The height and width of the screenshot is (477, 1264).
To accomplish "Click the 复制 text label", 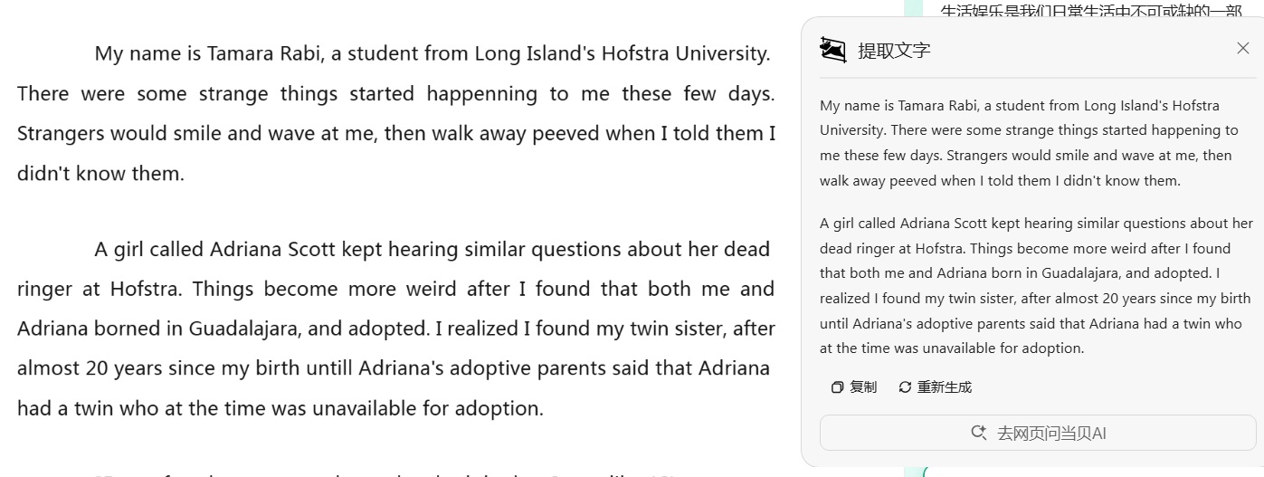I will tap(863, 387).
